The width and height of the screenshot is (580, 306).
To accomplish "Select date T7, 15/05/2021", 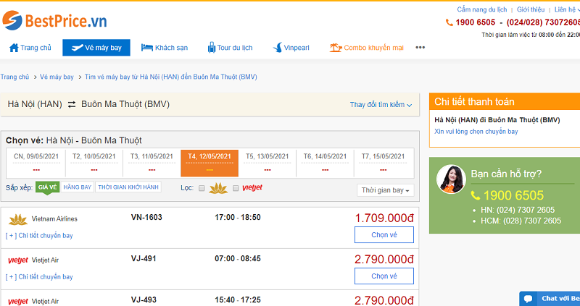I will pyautogui.click(x=384, y=163).
